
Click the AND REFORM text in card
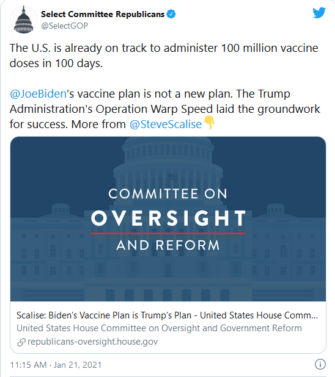coord(168,245)
